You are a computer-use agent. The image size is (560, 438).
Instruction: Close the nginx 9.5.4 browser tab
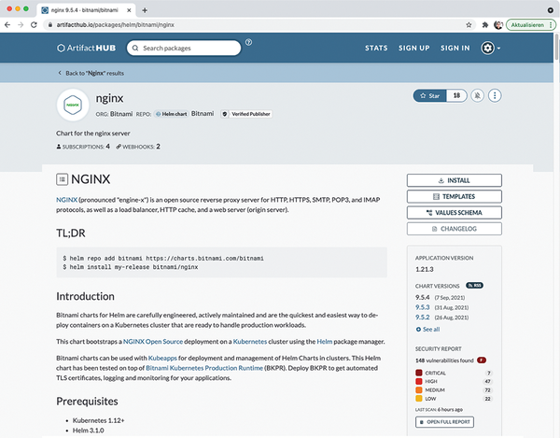click(129, 10)
